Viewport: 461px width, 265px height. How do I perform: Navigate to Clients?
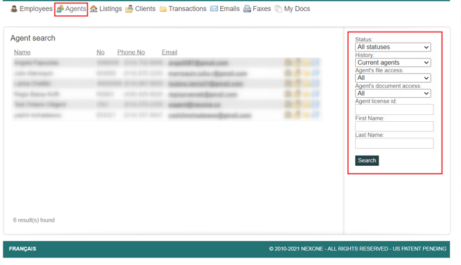pos(140,9)
